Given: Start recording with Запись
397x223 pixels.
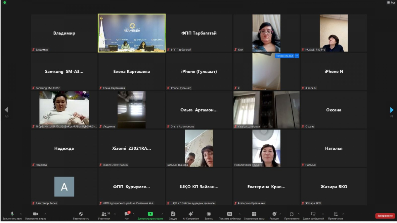Looking at the screenshot, I should [209, 216].
